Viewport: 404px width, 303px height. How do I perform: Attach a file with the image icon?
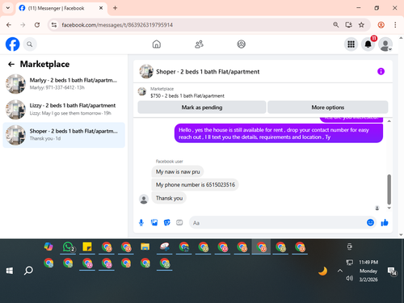pyautogui.click(x=154, y=223)
